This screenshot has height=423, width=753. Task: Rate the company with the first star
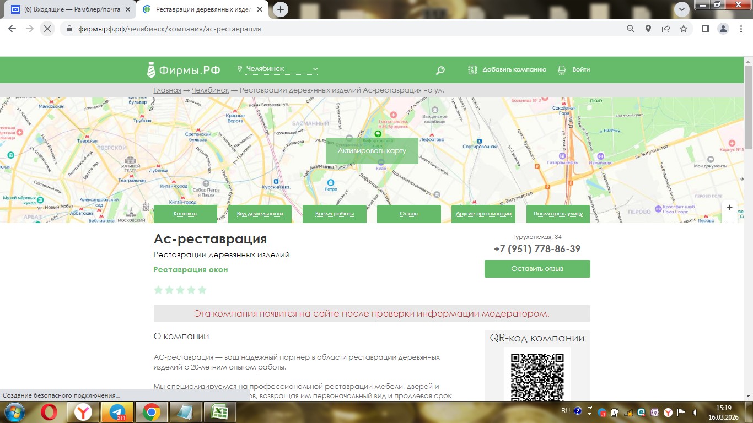point(159,290)
